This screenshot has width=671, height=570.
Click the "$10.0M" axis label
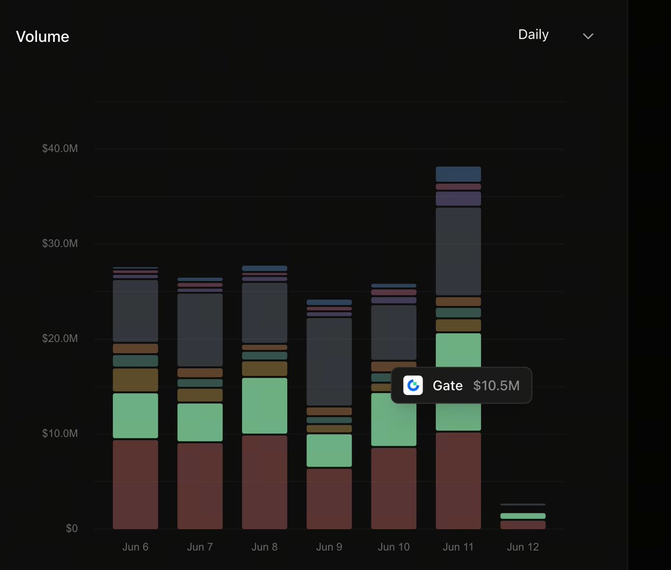60,434
